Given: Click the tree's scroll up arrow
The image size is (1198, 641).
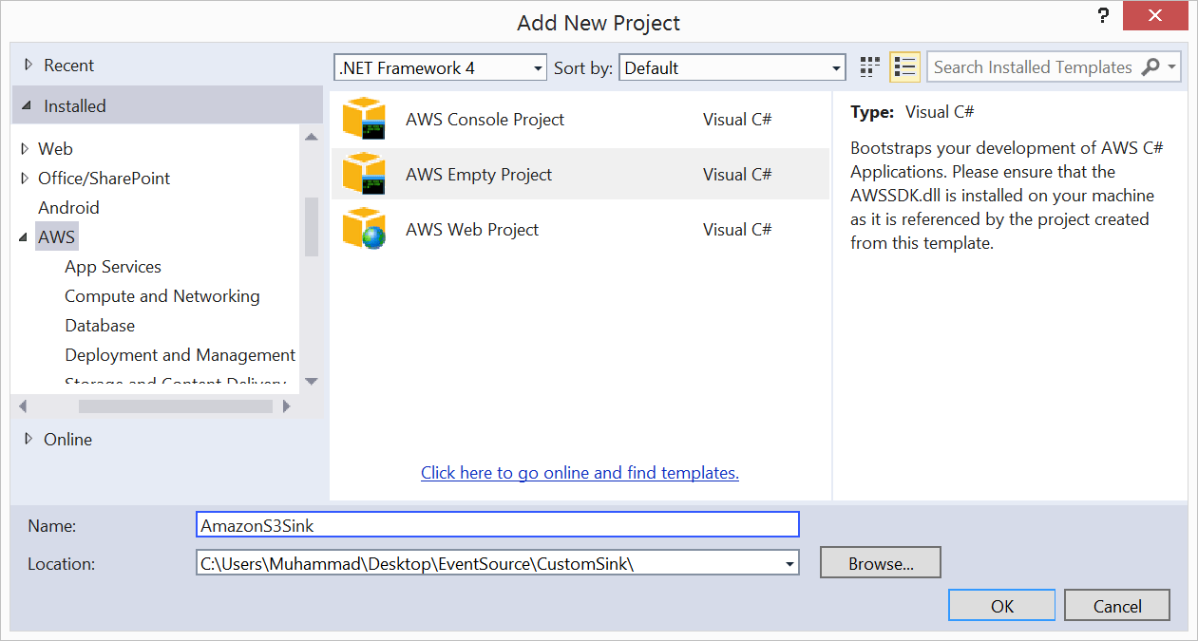Looking at the screenshot, I should (312, 137).
